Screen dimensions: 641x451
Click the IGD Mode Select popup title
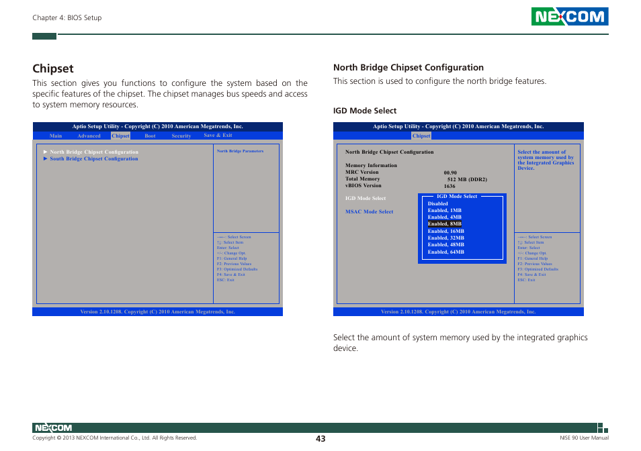click(x=457, y=197)
